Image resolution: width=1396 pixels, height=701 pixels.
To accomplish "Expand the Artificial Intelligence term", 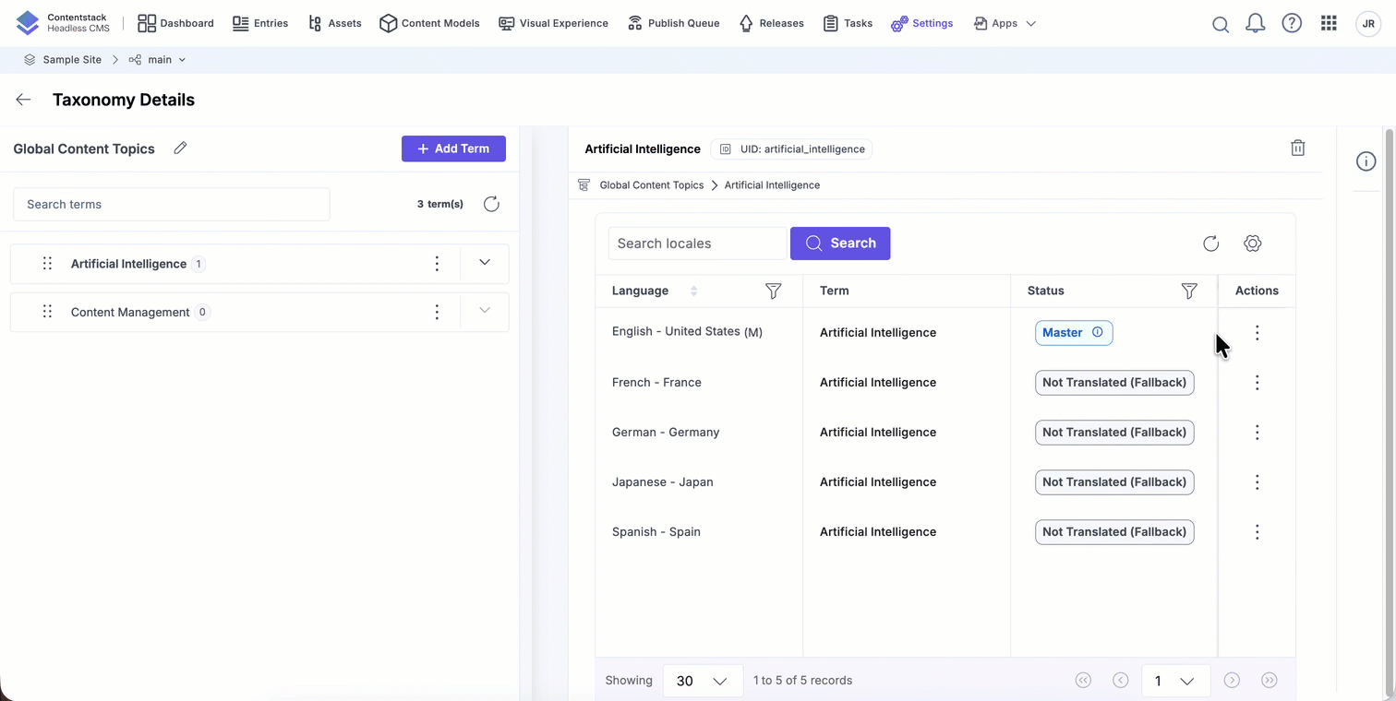I will click(x=485, y=263).
